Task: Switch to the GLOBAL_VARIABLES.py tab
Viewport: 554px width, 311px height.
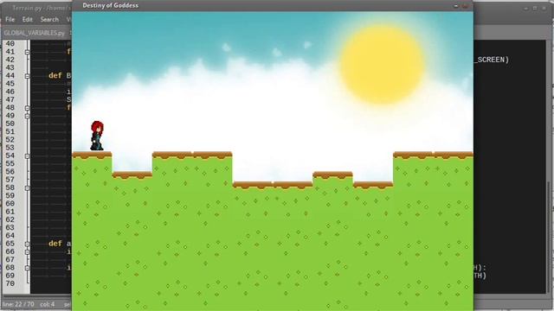Action: [x=34, y=33]
